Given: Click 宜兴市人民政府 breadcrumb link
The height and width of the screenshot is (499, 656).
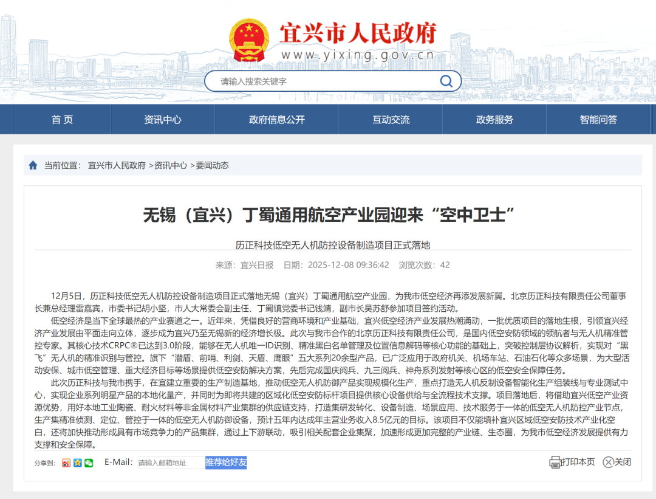Looking at the screenshot, I should coord(117,165).
